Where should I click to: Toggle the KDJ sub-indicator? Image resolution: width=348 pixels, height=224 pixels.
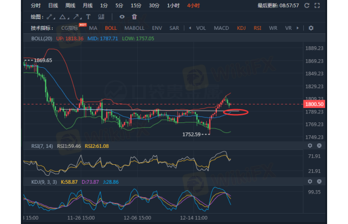click(241, 28)
